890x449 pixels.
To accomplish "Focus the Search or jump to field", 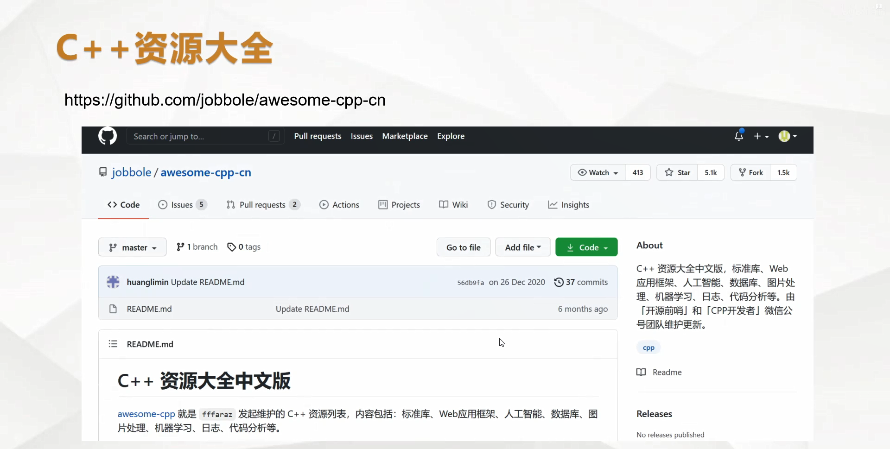I will point(204,136).
